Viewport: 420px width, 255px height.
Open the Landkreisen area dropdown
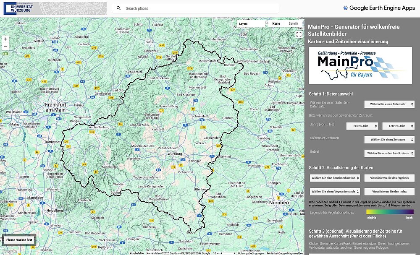point(389,154)
